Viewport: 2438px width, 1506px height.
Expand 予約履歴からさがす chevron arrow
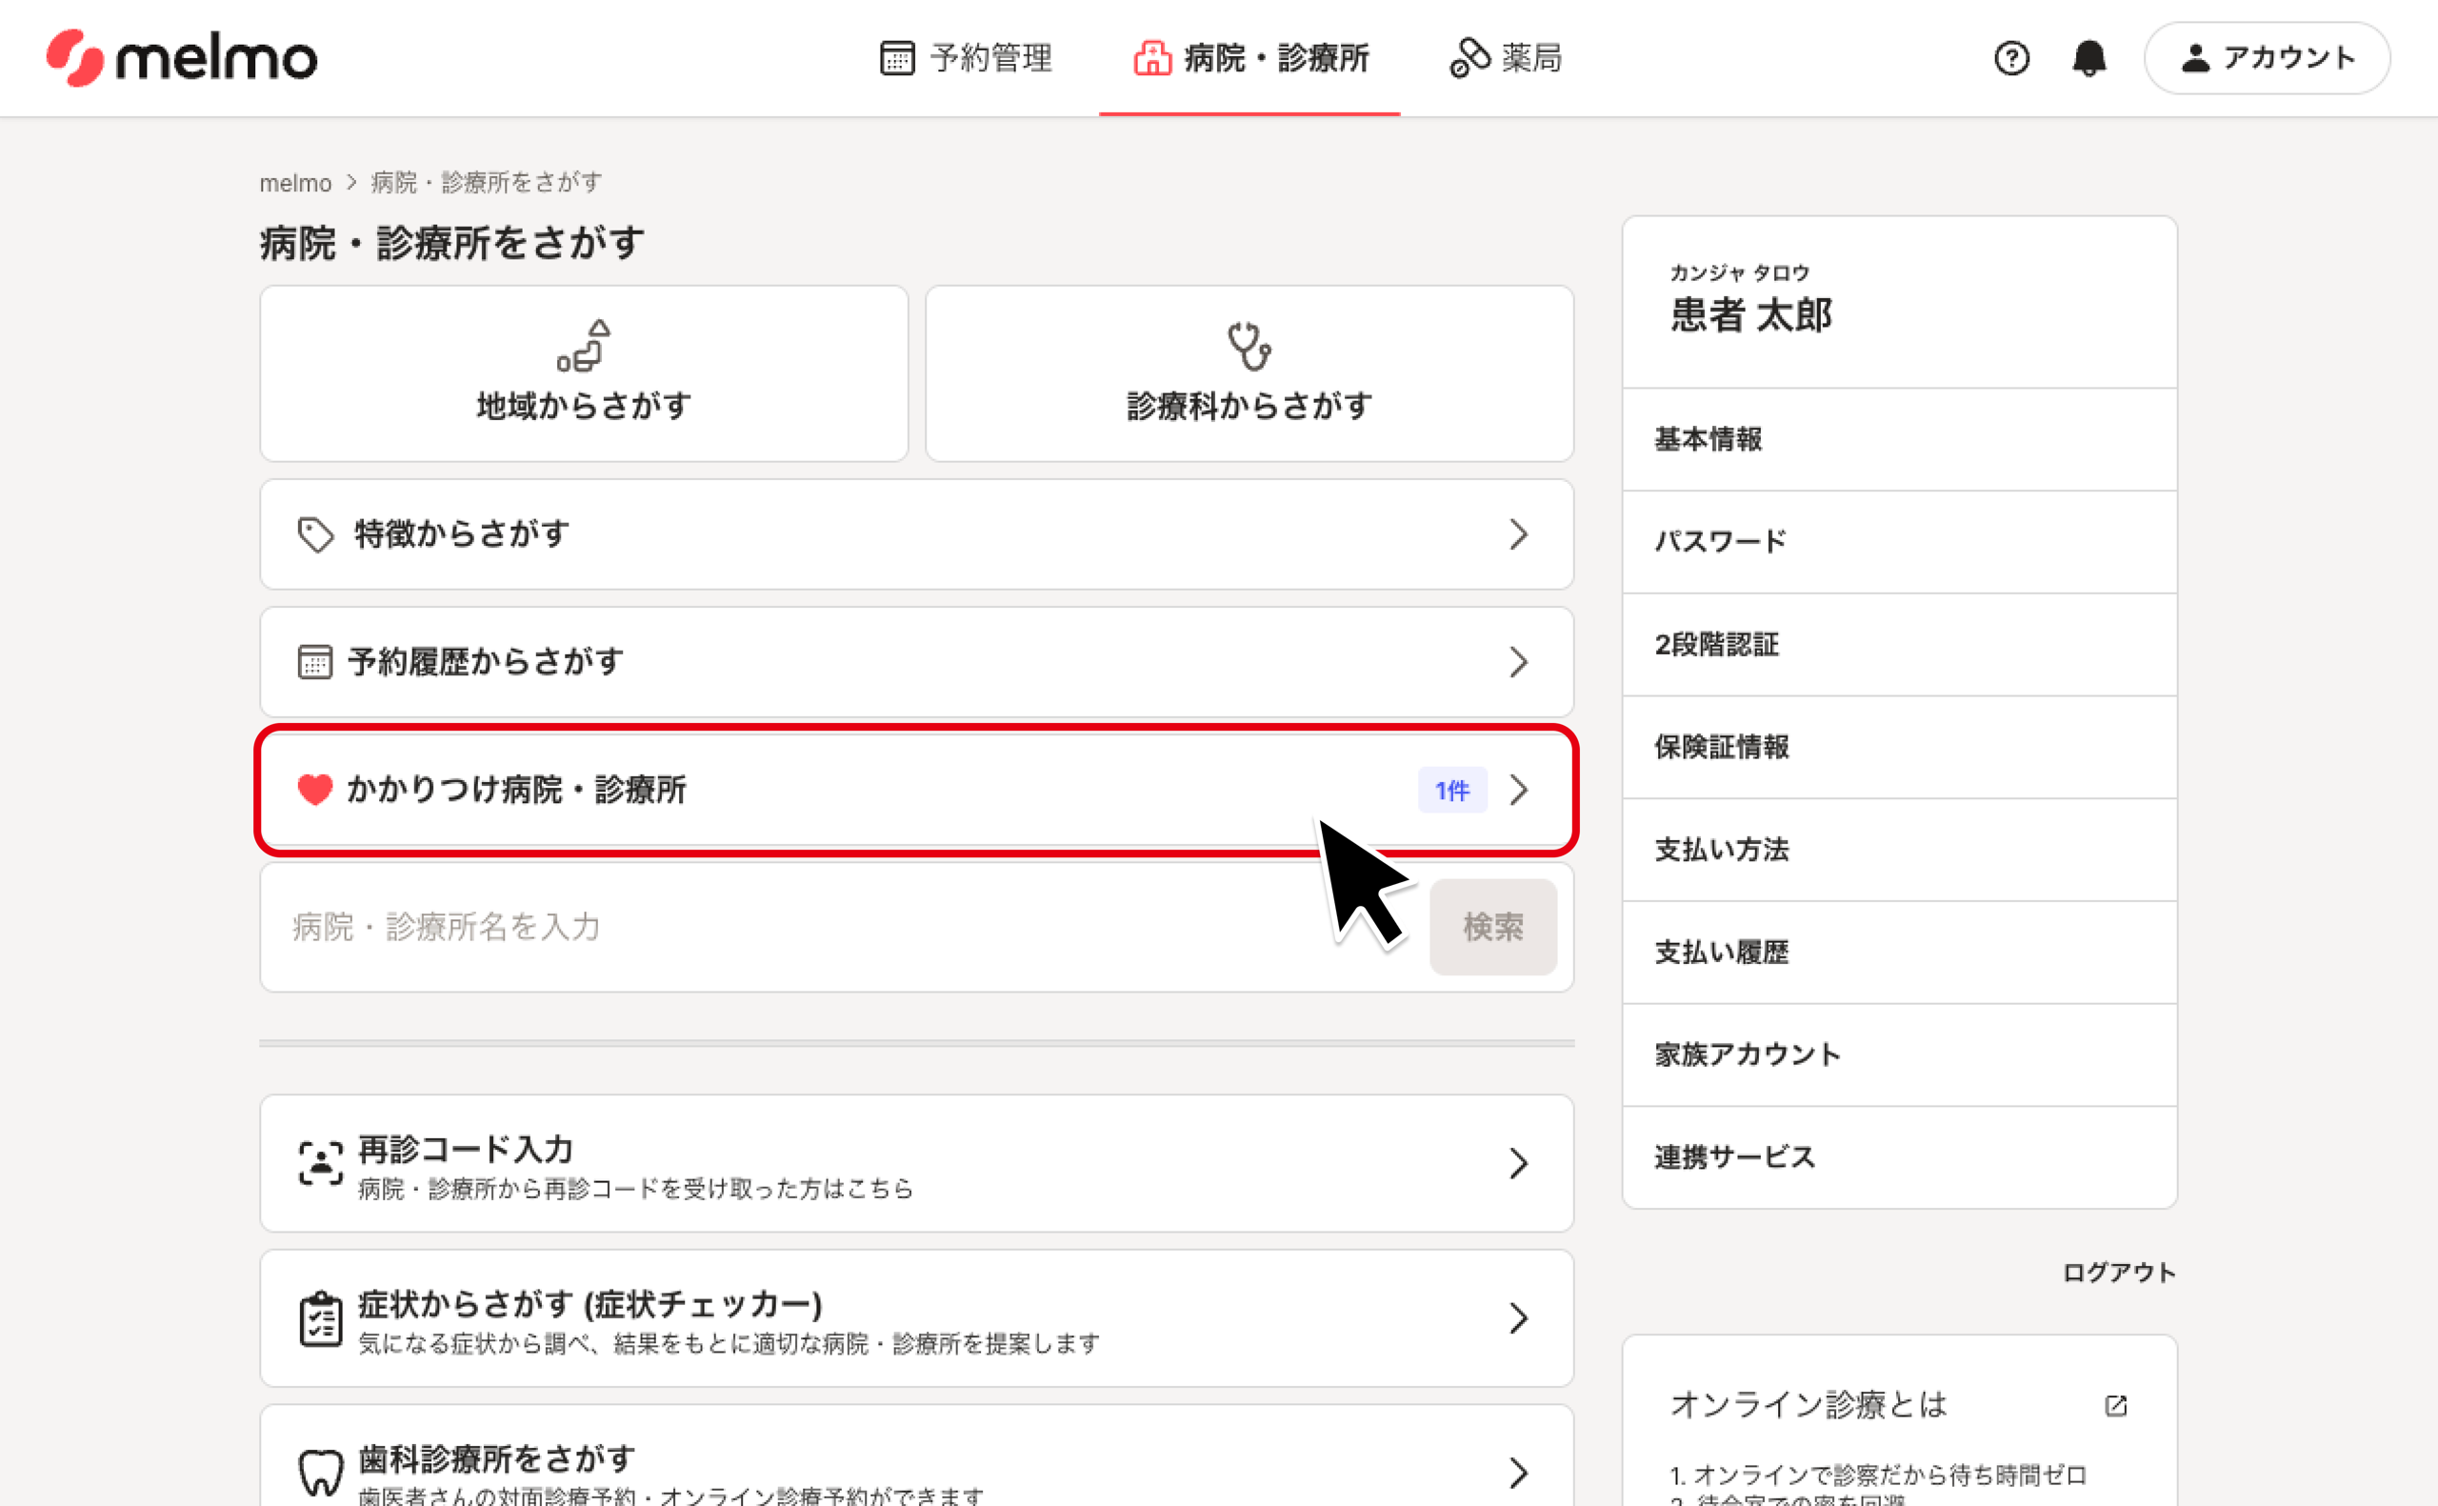(x=1518, y=662)
